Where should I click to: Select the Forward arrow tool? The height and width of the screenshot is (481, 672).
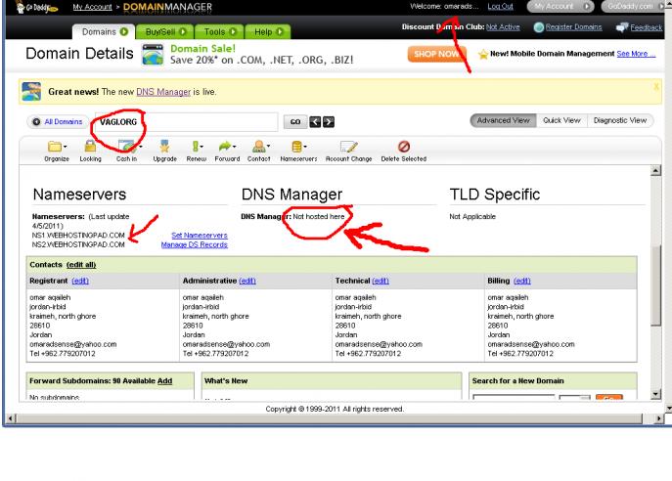pos(225,147)
